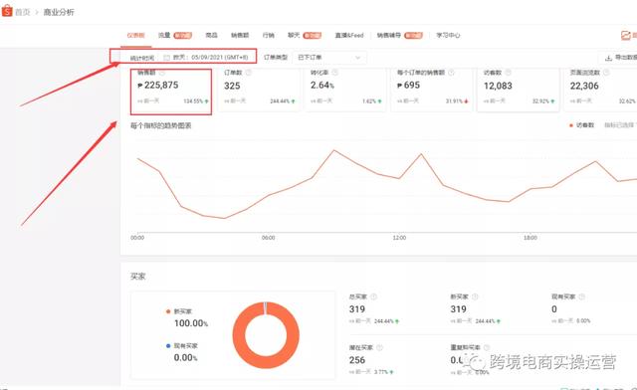Click the 每个指标的趋势图表 chart title
Viewport: 637px width, 390px height.
[161, 125]
